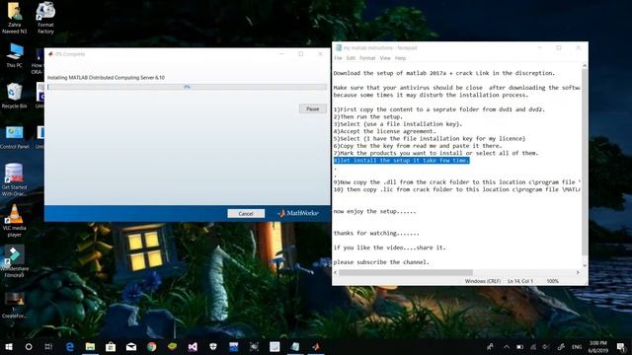632x355 pixels.
Task: Launch Microsoft Edge from the taskbar
Action: (70, 346)
